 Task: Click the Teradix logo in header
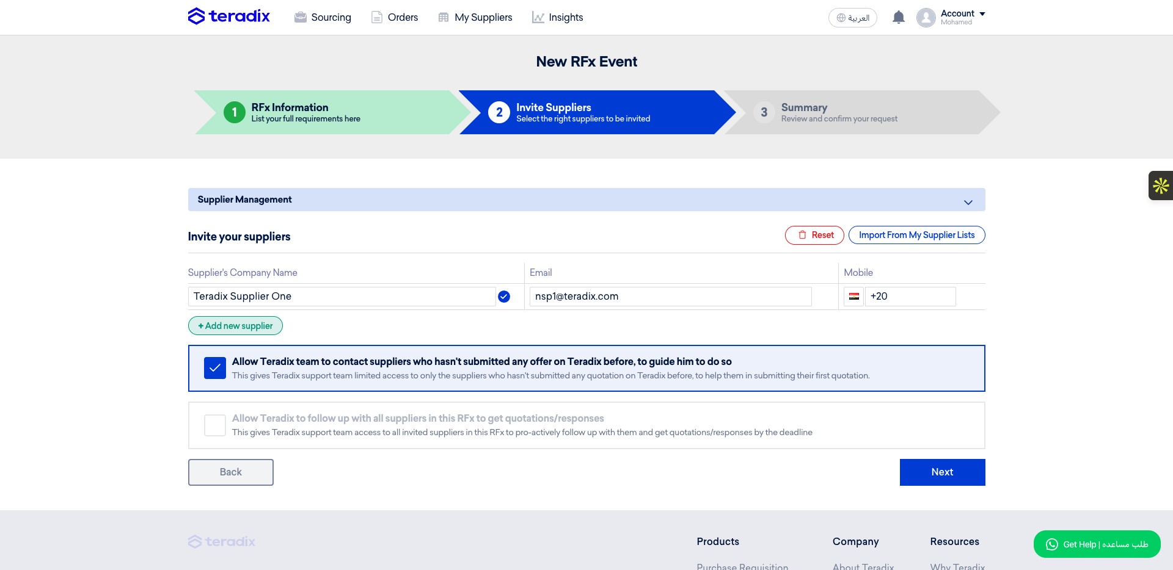(228, 16)
